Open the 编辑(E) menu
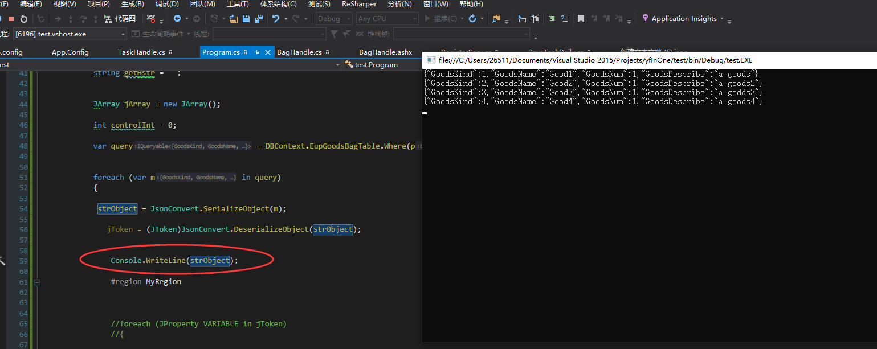The image size is (877, 349). 31,4
